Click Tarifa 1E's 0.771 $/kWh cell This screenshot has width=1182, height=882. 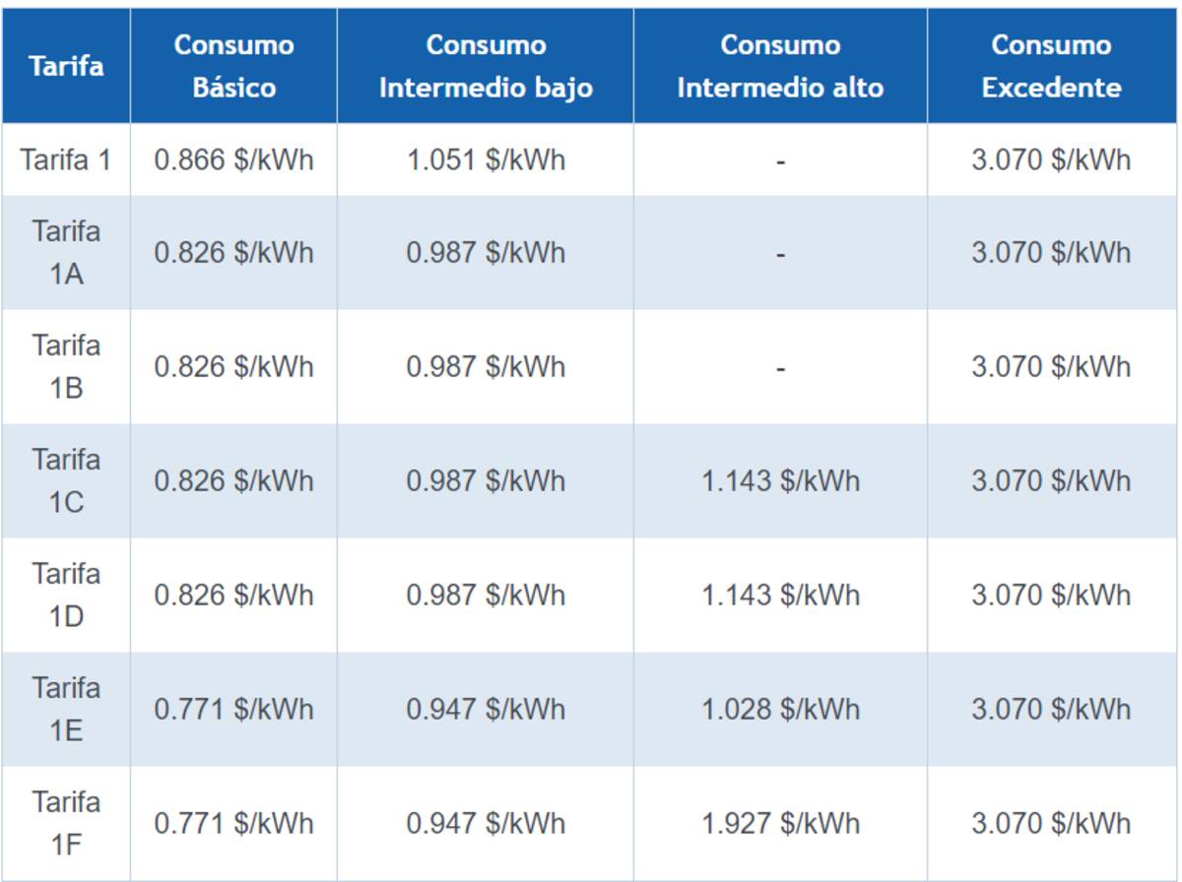click(x=233, y=709)
